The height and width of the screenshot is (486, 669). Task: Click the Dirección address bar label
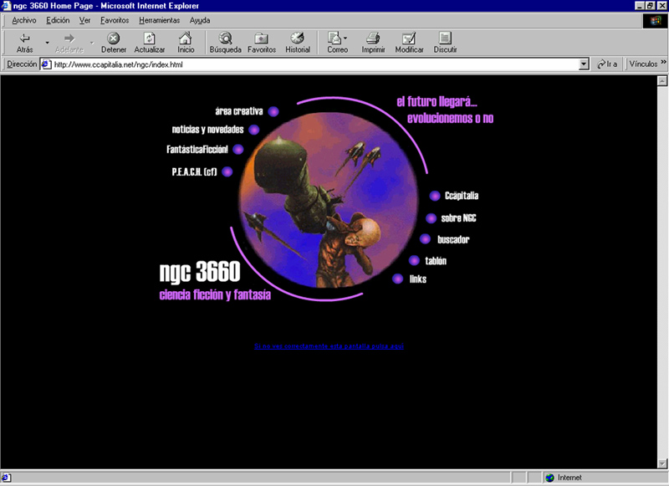tap(22, 64)
